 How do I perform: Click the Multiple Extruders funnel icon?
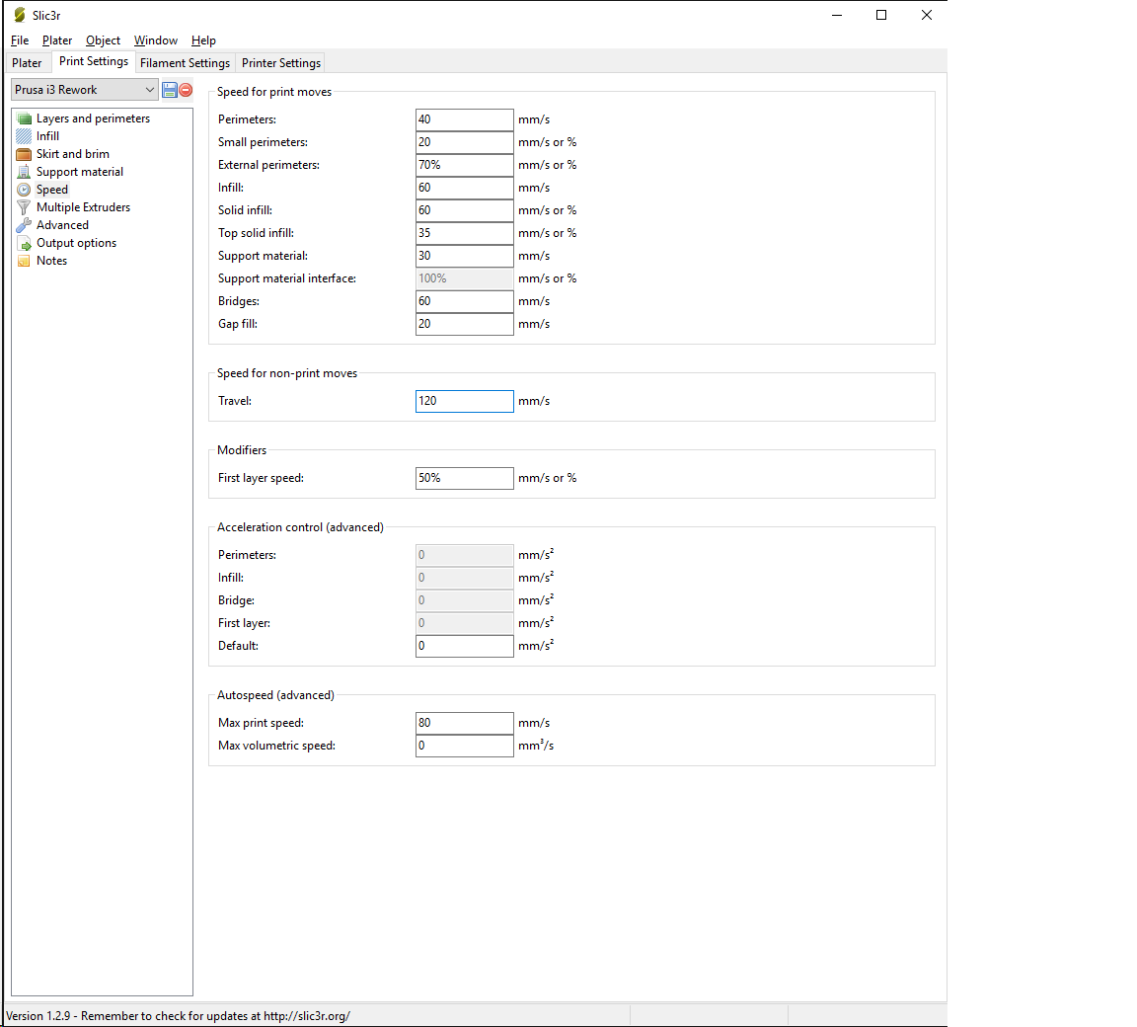point(24,207)
